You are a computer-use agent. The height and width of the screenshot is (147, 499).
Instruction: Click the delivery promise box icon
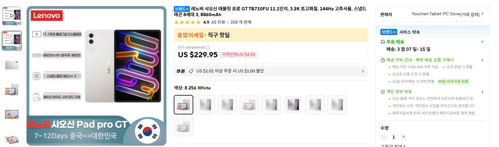tap(383, 60)
